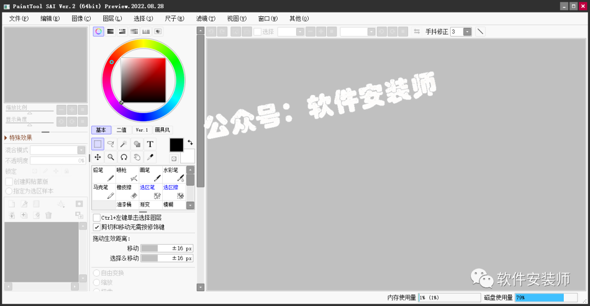
Task: Select the rotate view tool
Action: coord(124,157)
